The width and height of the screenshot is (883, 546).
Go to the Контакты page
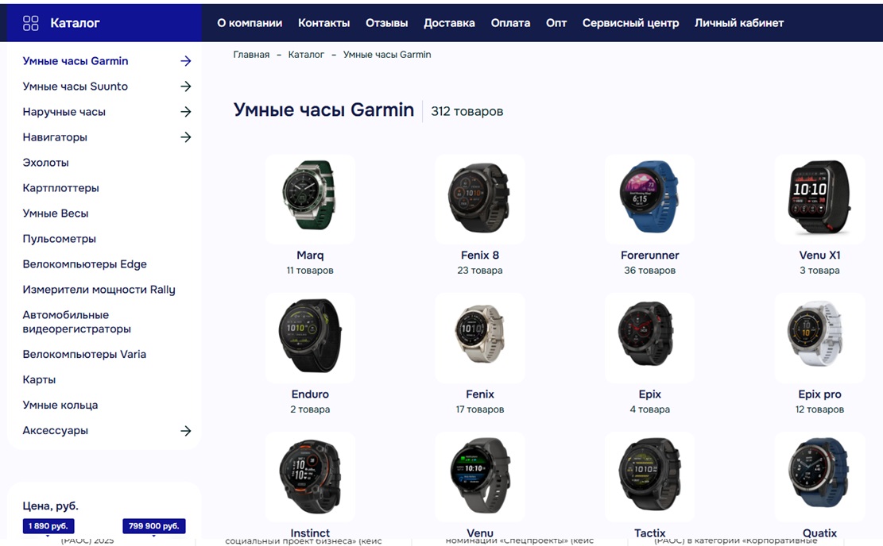[x=323, y=23]
